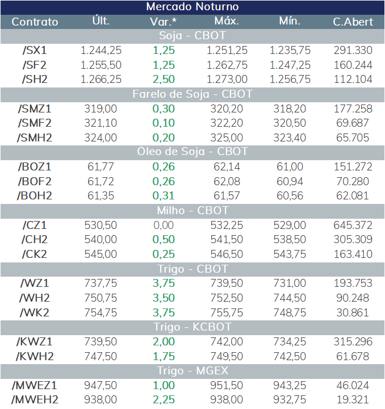
Task: Select the /CZ1 corn contract
Action: click(x=35, y=226)
